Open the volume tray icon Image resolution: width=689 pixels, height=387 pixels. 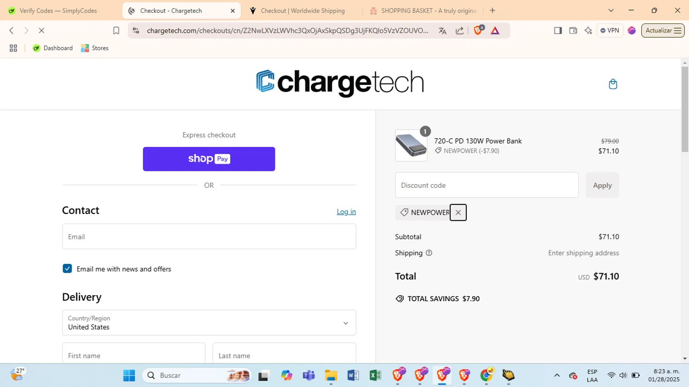coord(623,376)
